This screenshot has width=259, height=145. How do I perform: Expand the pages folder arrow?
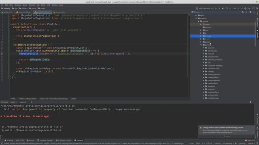pyautogui.click(x=201, y=42)
